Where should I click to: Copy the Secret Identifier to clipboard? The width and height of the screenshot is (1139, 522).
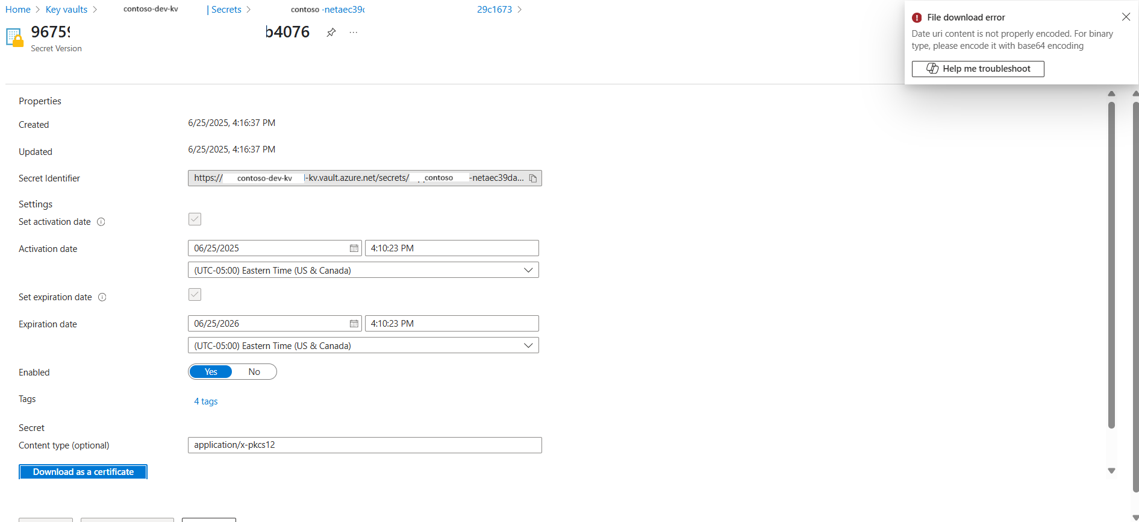pyautogui.click(x=533, y=178)
